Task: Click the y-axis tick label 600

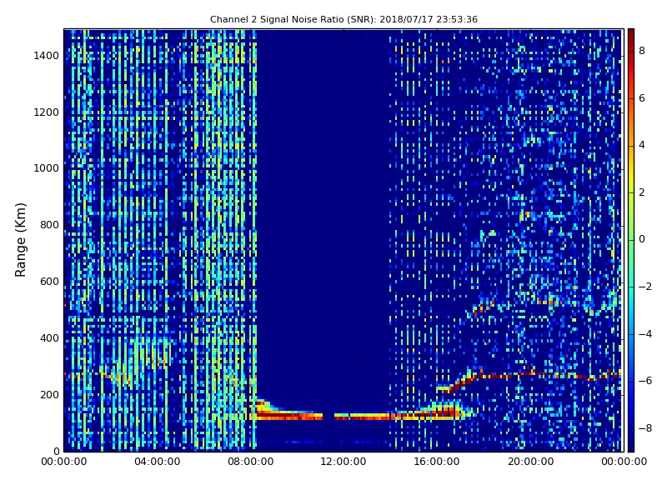Action: 49,282
